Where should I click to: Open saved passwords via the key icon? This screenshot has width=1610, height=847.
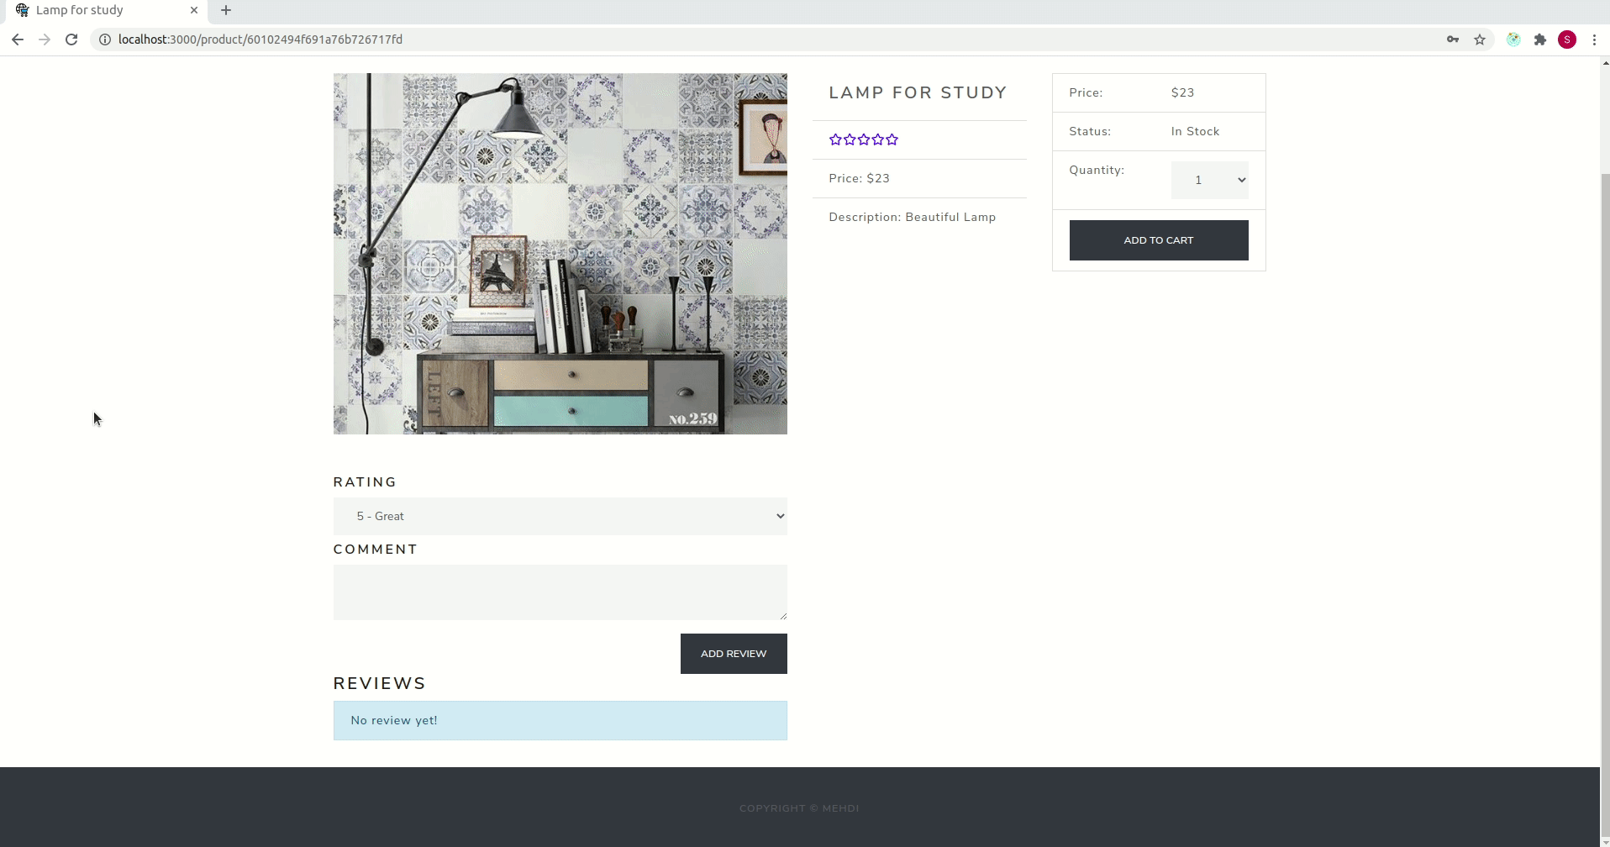coord(1453,39)
